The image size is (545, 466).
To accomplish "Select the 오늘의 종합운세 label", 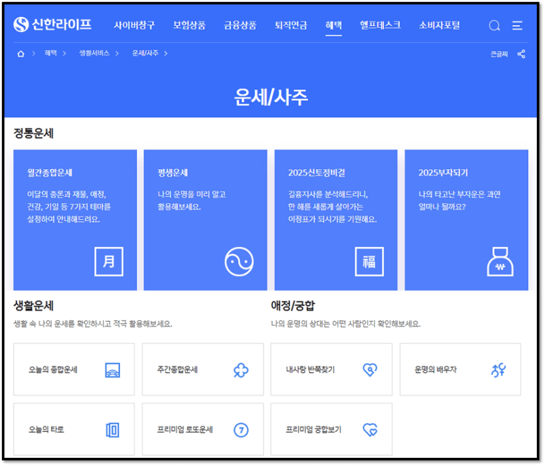I will tap(53, 370).
